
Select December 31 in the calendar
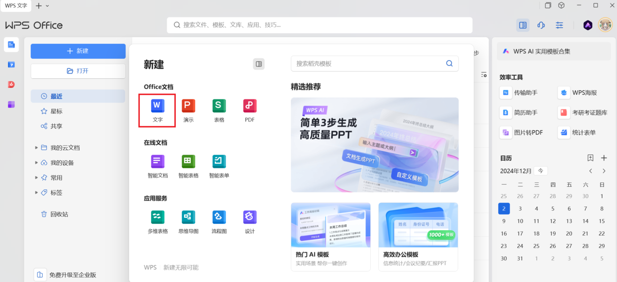(520, 259)
